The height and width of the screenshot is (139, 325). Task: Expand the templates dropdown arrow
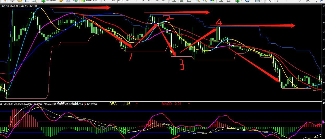(x=262, y=1)
